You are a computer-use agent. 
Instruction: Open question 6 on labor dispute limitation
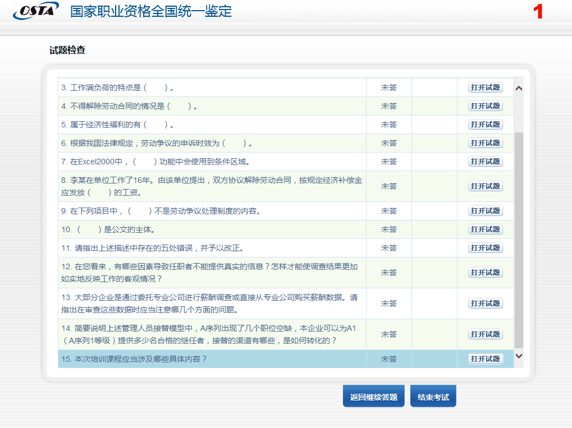coord(486,143)
